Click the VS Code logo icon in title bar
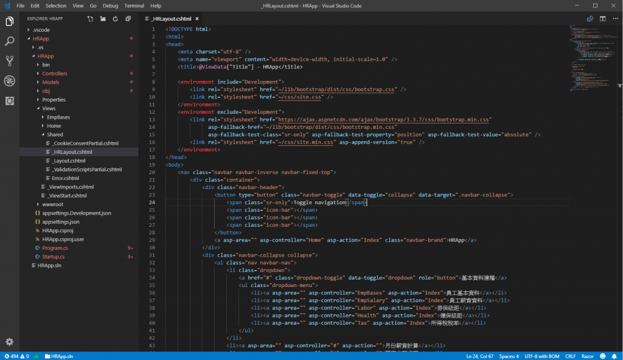Image resolution: width=623 pixels, height=360 pixels. tap(7, 5)
